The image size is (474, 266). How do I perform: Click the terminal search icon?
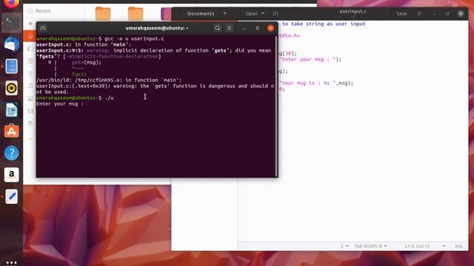(x=217, y=28)
